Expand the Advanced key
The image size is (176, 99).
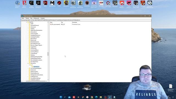pos(28,27)
